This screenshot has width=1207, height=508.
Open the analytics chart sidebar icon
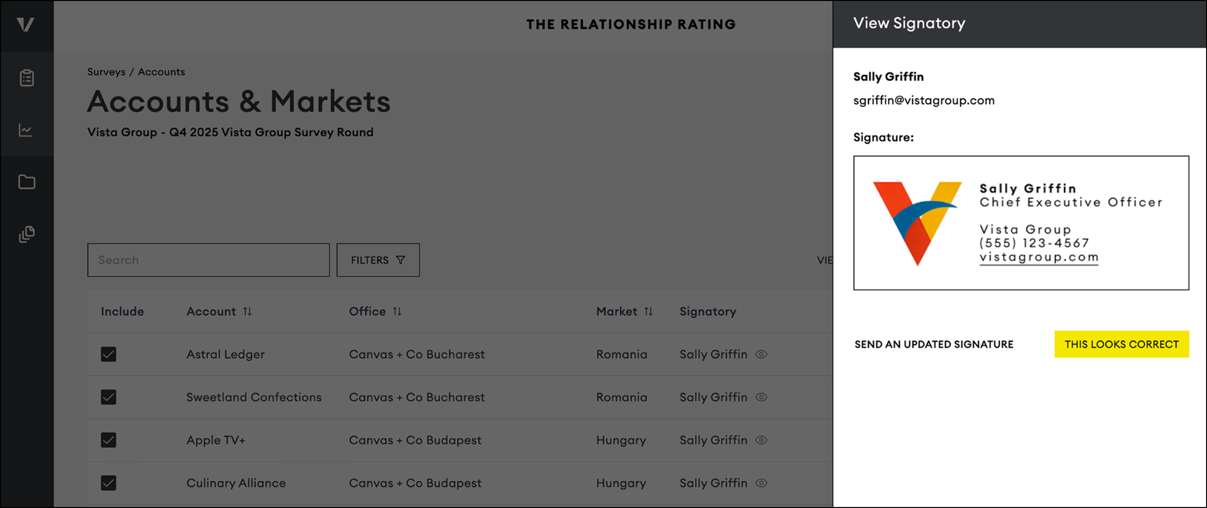pos(26,130)
